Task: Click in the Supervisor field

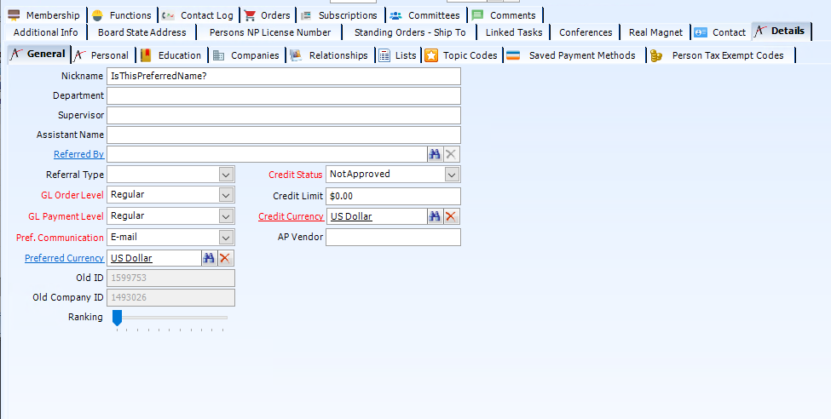Action: [x=284, y=115]
